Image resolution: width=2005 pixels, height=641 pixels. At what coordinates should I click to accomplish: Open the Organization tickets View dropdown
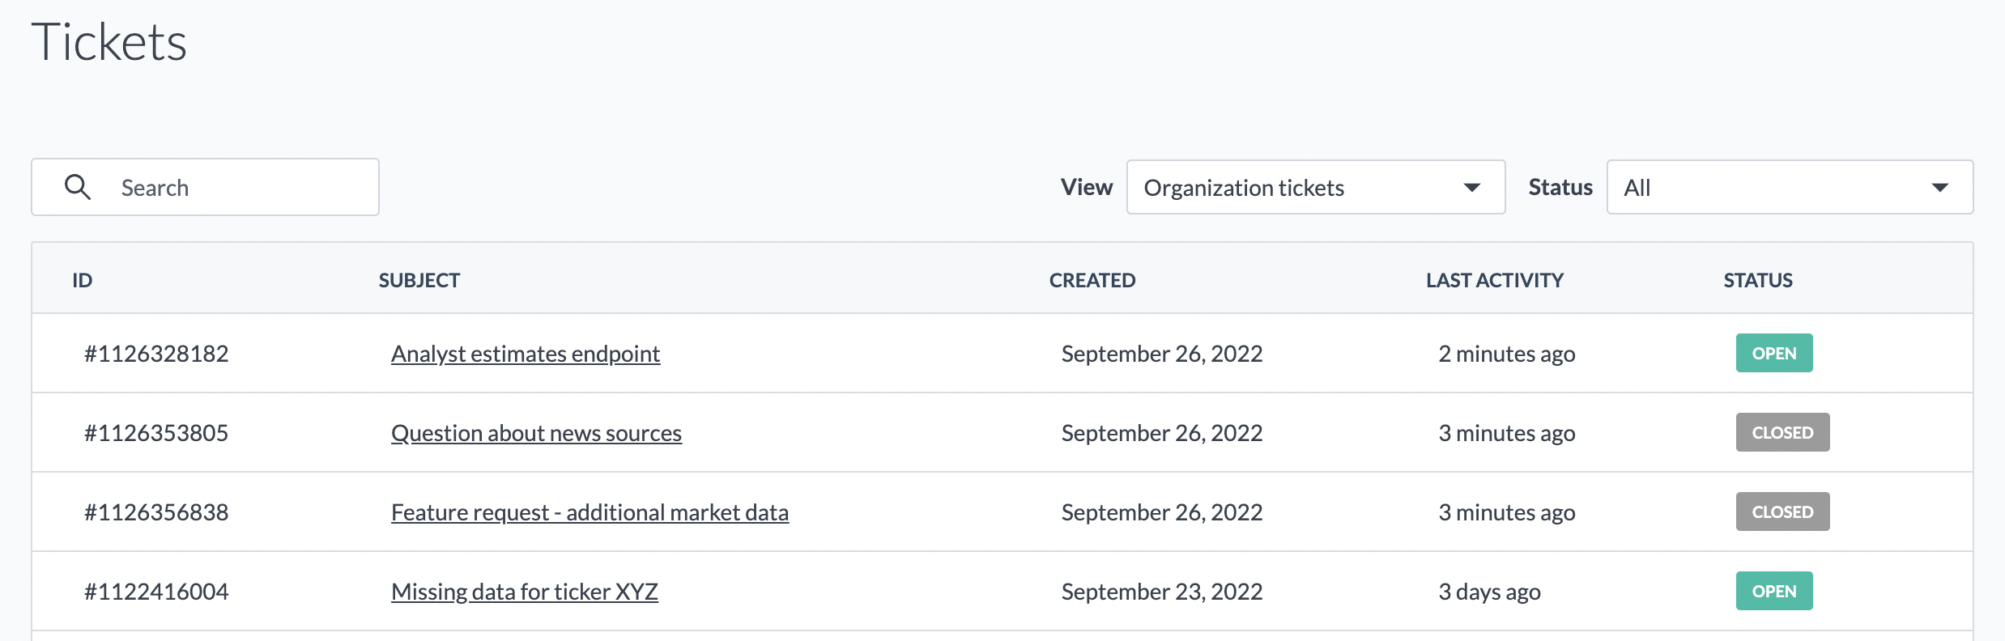(1316, 187)
